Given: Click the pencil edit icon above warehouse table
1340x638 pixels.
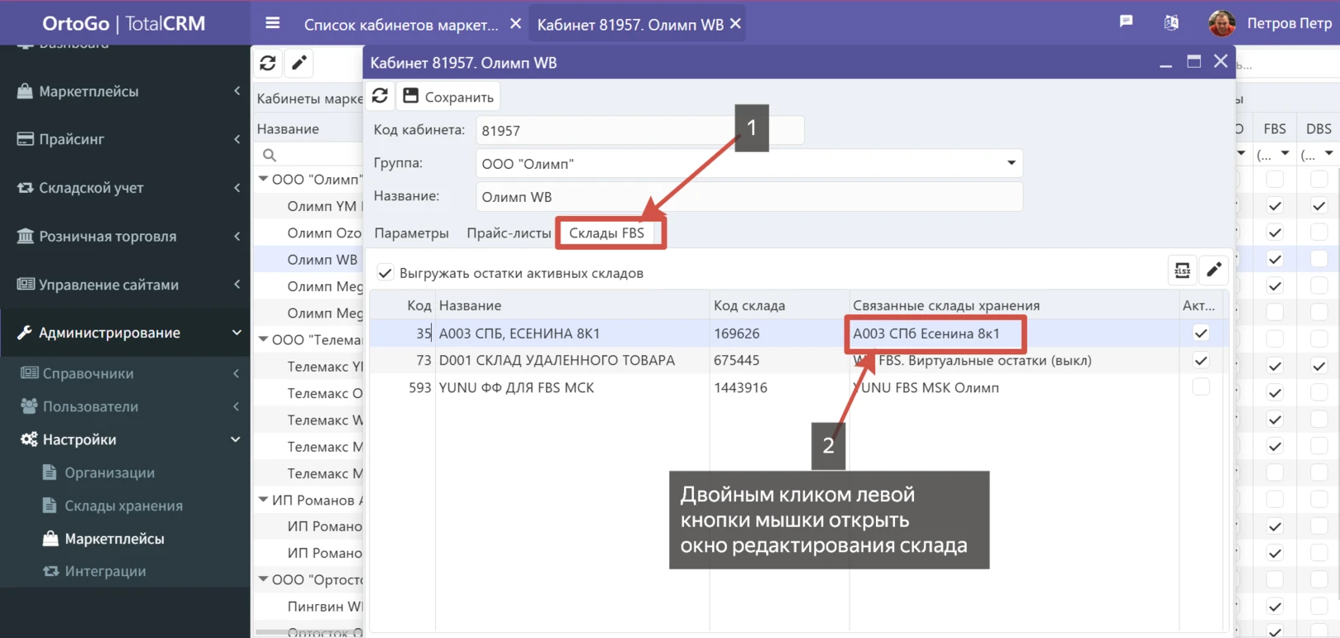Looking at the screenshot, I should (1213, 271).
